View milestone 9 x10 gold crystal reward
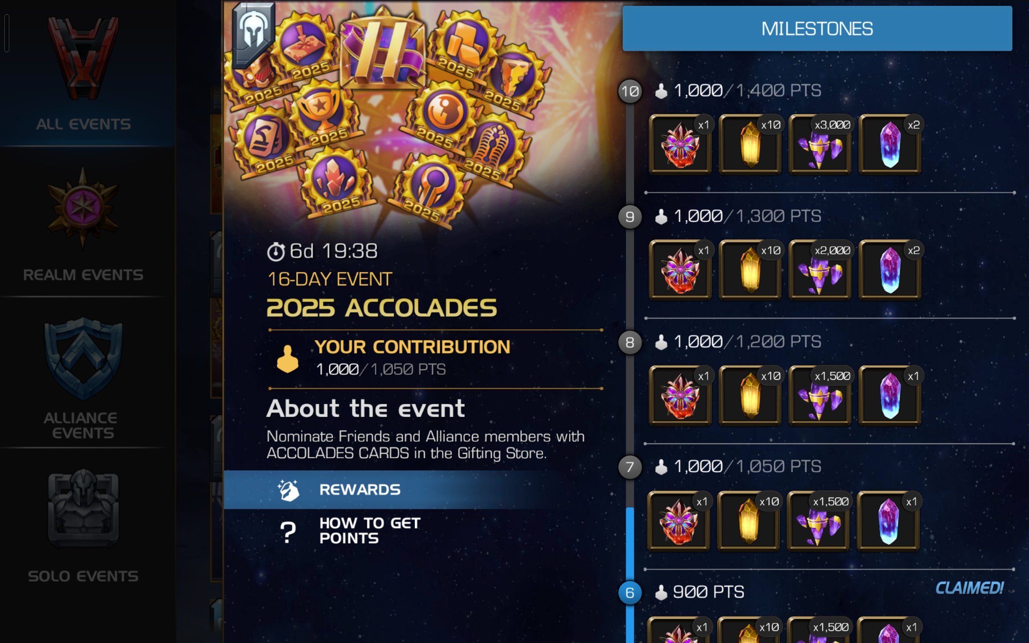The height and width of the screenshot is (643, 1029). [750, 270]
